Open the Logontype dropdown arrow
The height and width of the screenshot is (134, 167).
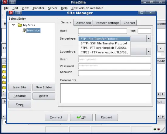pos(149,51)
